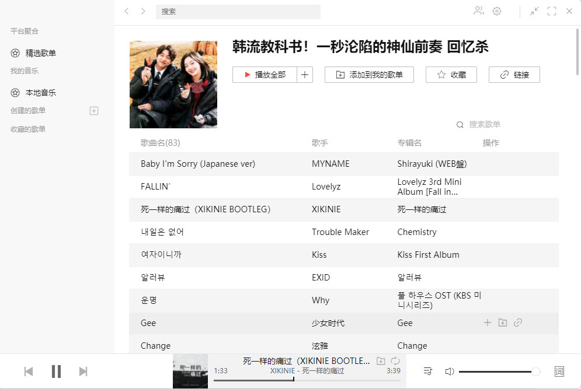
Task: Select song 死一样的痛过 (XIKINIE BOOTLEG) in list
Action: [x=206, y=209]
